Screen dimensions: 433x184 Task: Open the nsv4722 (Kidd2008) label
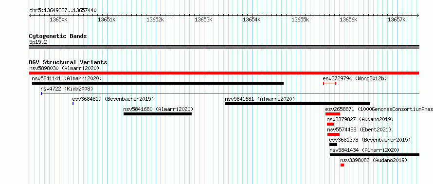67,89
